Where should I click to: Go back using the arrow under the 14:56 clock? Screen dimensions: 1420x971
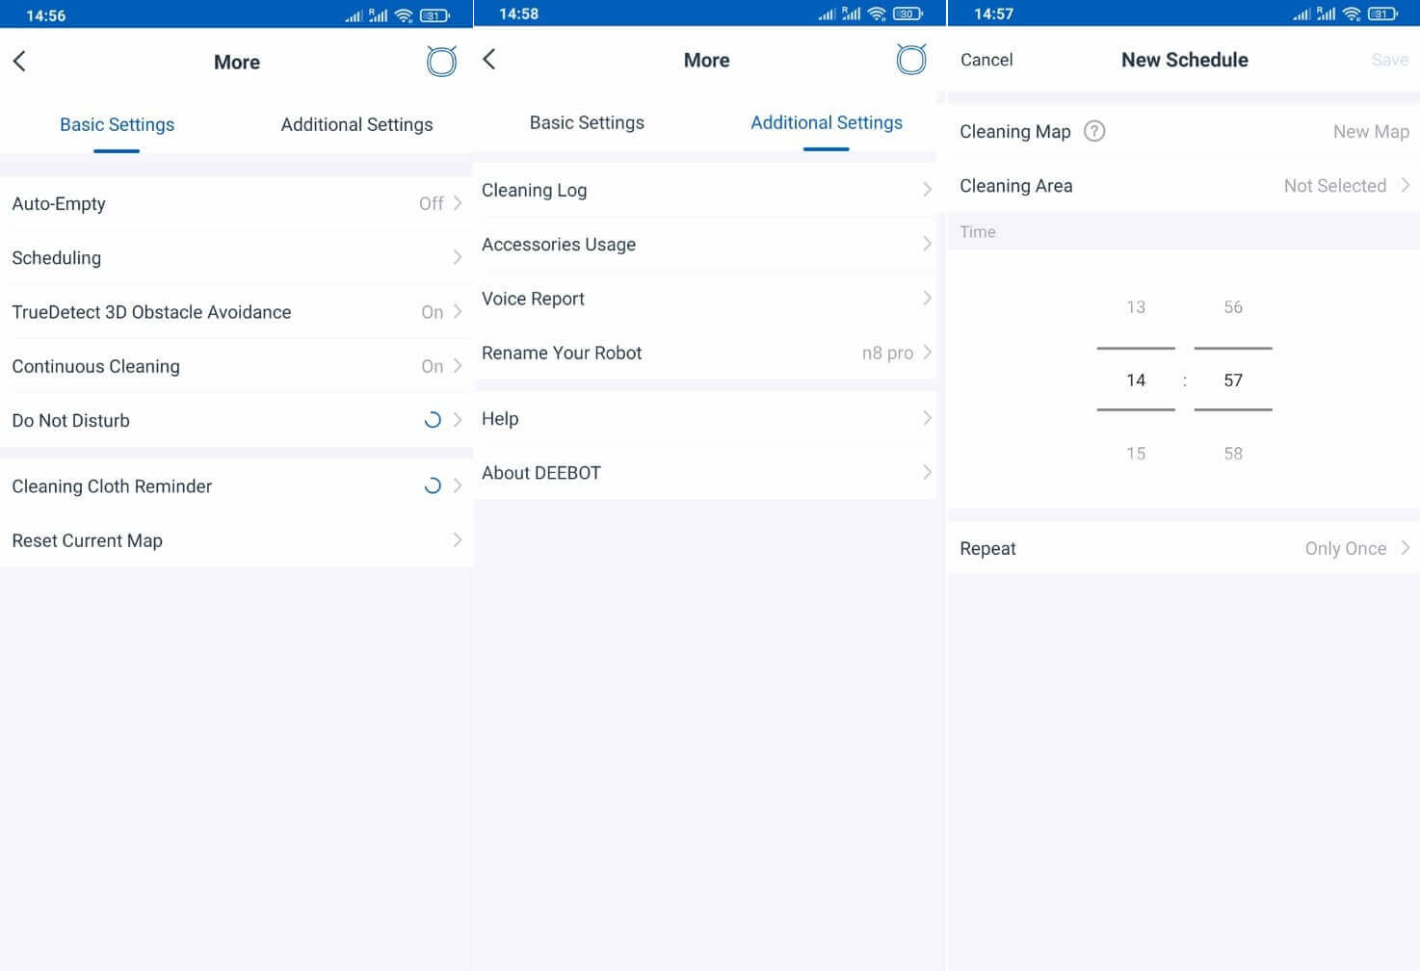pyautogui.click(x=19, y=62)
